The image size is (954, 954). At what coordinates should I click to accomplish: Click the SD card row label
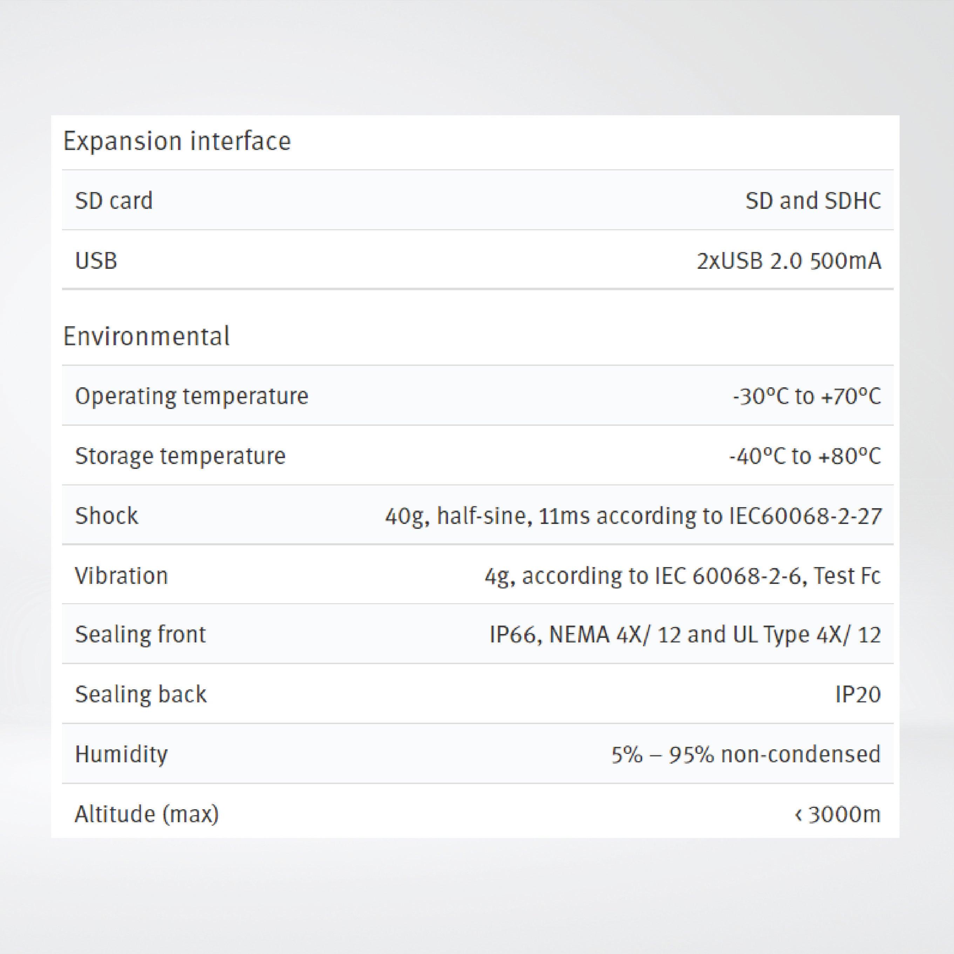[x=114, y=200]
